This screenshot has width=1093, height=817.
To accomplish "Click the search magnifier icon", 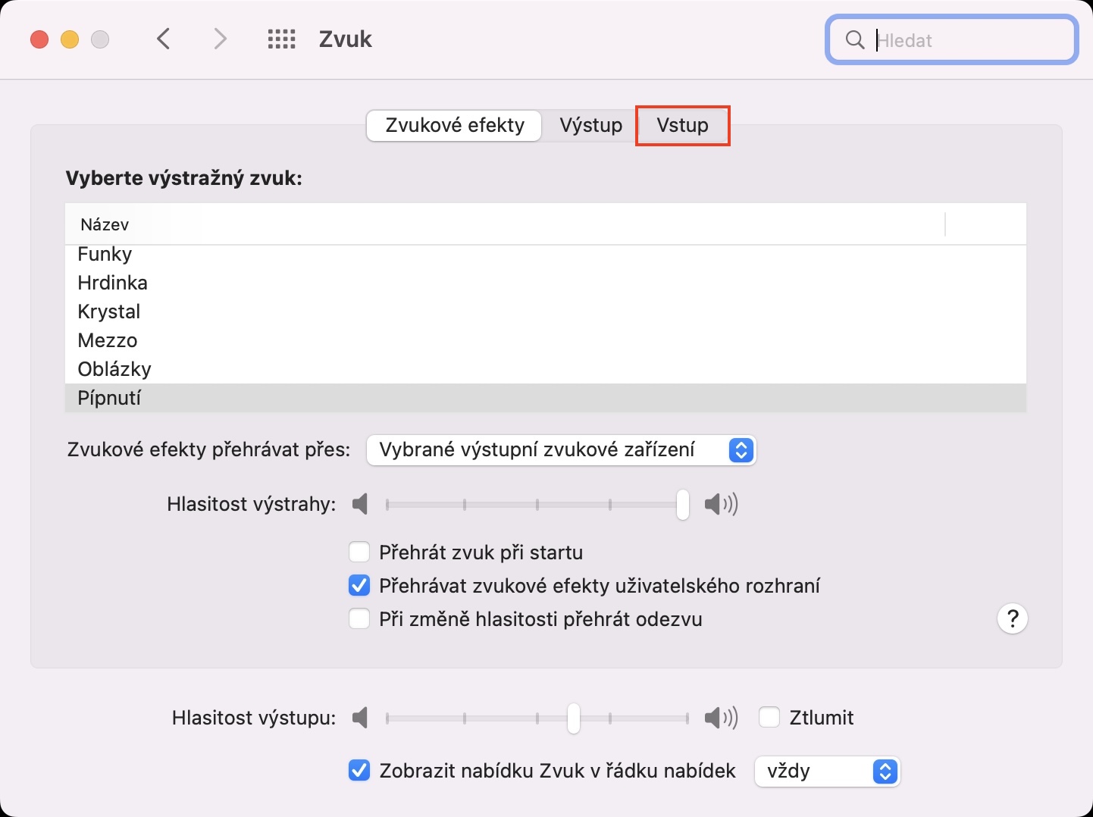I will (854, 40).
